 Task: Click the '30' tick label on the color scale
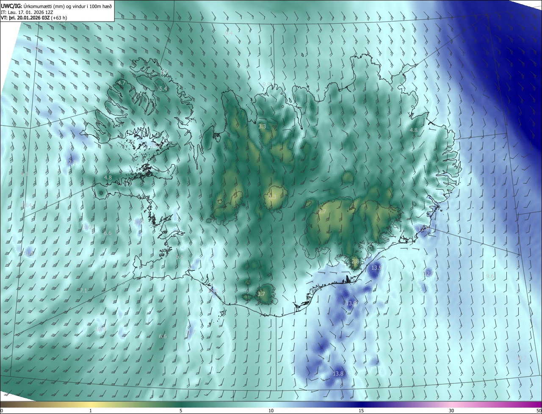(x=451, y=411)
